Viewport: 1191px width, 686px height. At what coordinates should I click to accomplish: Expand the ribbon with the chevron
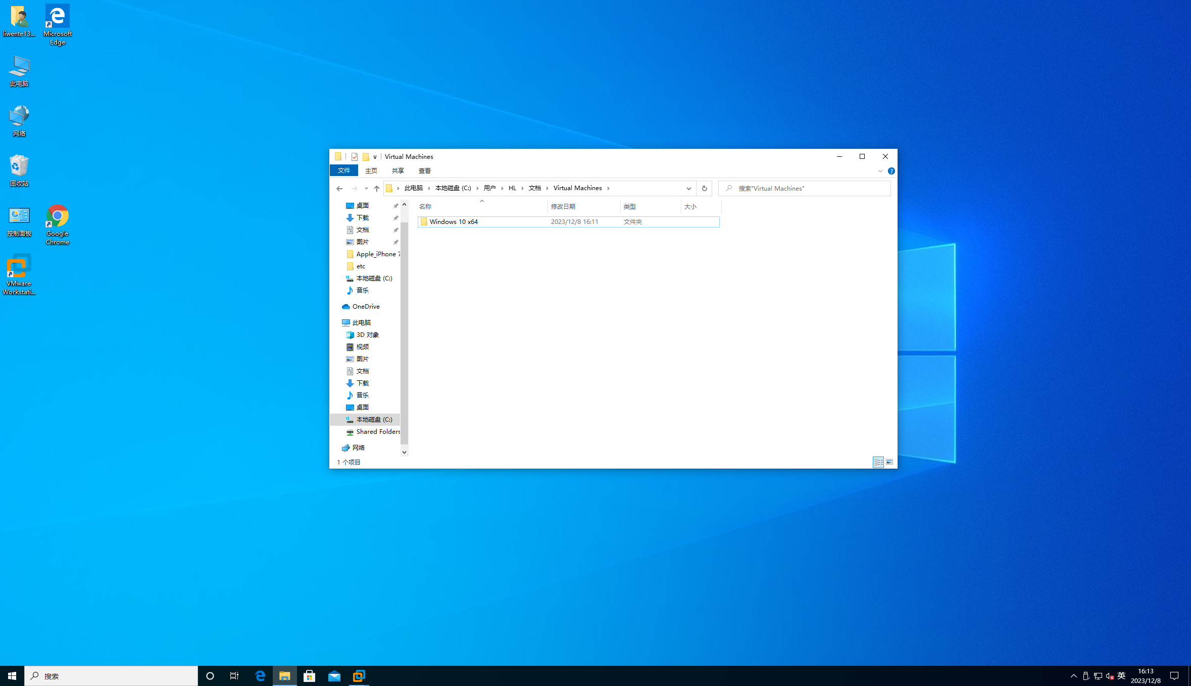pos(880,171)
